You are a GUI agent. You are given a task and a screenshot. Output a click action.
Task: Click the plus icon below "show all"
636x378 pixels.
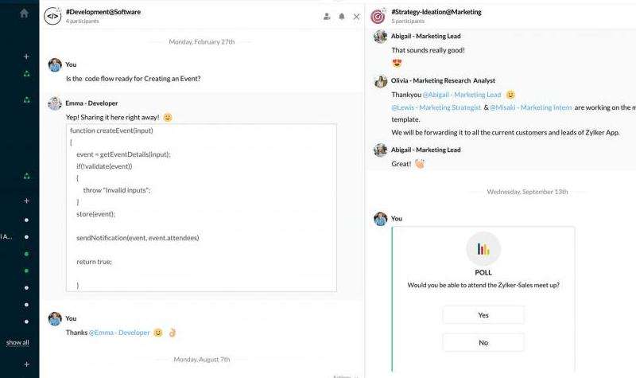pos(26,364)
